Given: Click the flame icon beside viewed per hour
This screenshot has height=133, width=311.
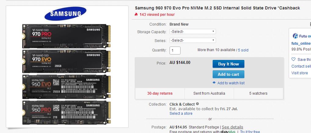Looking at the screenshot, I should tap(136, 14).
